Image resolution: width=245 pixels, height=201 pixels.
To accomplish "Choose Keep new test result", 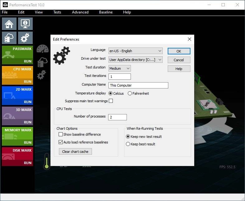I will coord(144,137).
